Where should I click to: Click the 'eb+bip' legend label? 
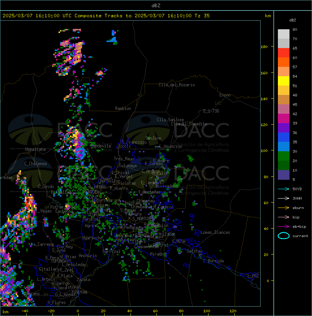tap(299, 227)
